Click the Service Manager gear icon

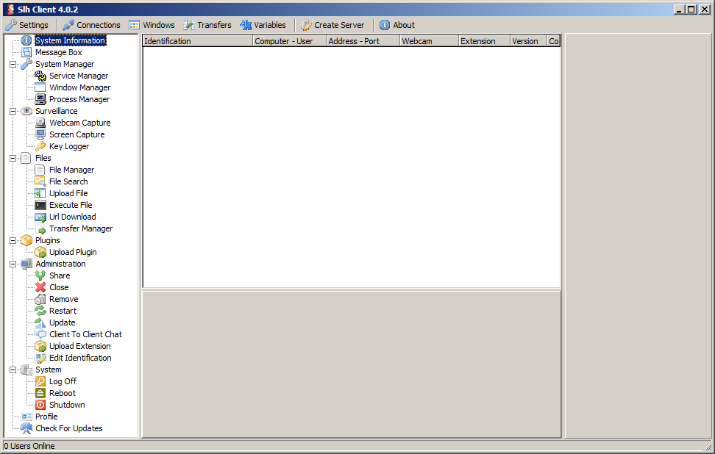coord(40,76)
